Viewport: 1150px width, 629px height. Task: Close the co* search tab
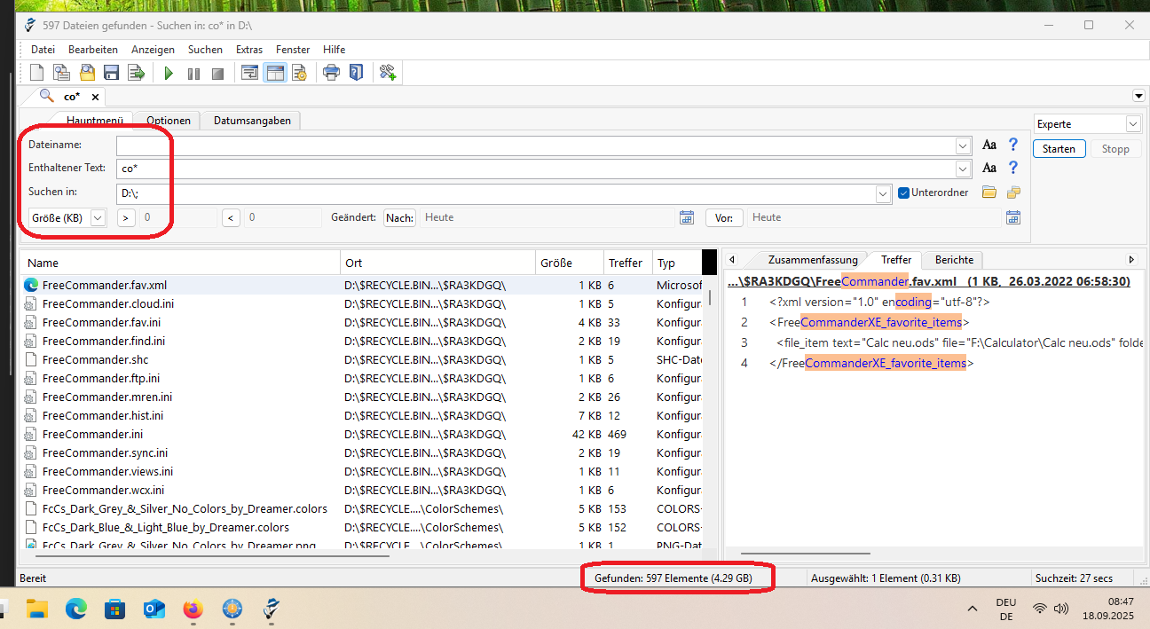click(x=95, y=97)
